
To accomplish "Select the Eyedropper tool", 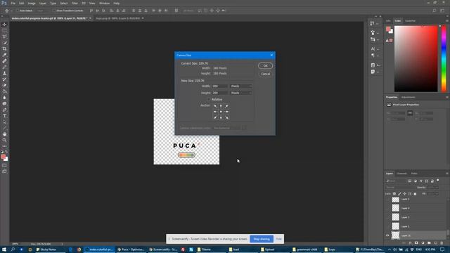I will pos(4,55).
